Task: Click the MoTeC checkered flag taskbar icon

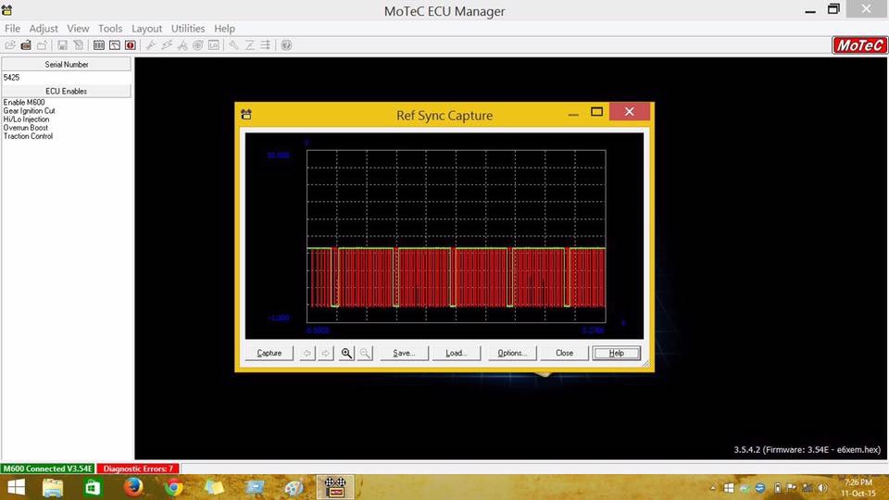Action: [x=335, y=488]
